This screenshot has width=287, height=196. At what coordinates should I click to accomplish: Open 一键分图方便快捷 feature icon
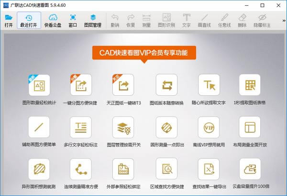pyautogui.click(x=81, y=85)
